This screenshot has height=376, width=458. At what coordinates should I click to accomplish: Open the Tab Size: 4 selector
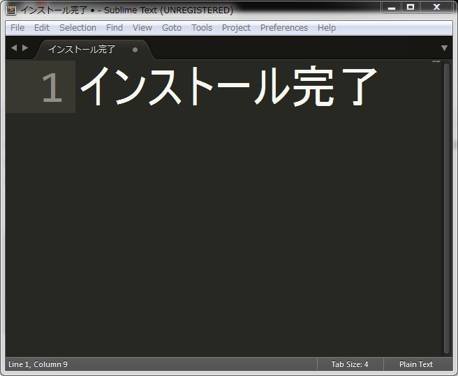coord(350,364)
